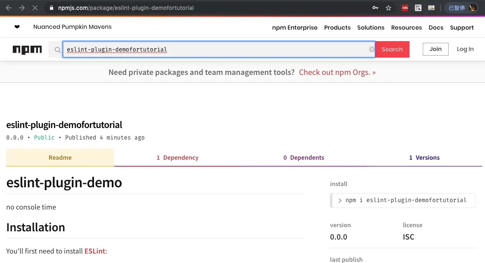485x263 pixels.
Task: Open the Solutions menu
Action: click(371, 28)
